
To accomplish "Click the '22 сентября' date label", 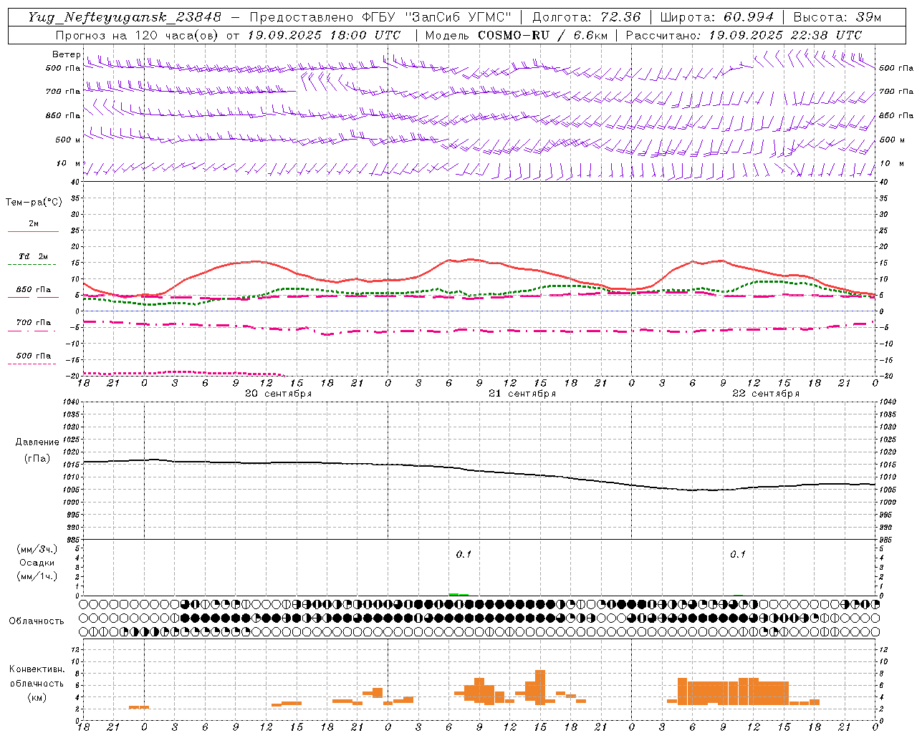I will click(766, 394).
